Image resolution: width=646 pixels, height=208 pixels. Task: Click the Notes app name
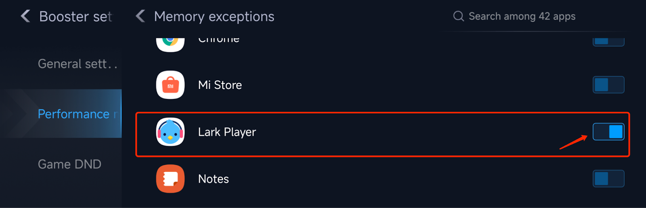tap(214, 179)
